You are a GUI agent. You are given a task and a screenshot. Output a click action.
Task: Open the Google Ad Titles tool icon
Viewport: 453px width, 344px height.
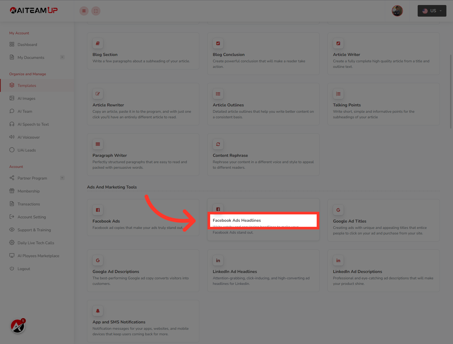[x=338, y=210]
